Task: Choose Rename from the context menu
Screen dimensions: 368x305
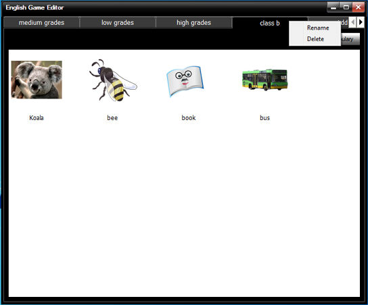Action: tap(318, 28)
